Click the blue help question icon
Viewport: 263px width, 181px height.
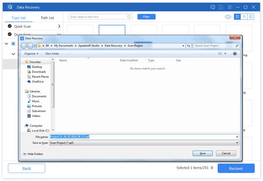click(x=235, y=54)
